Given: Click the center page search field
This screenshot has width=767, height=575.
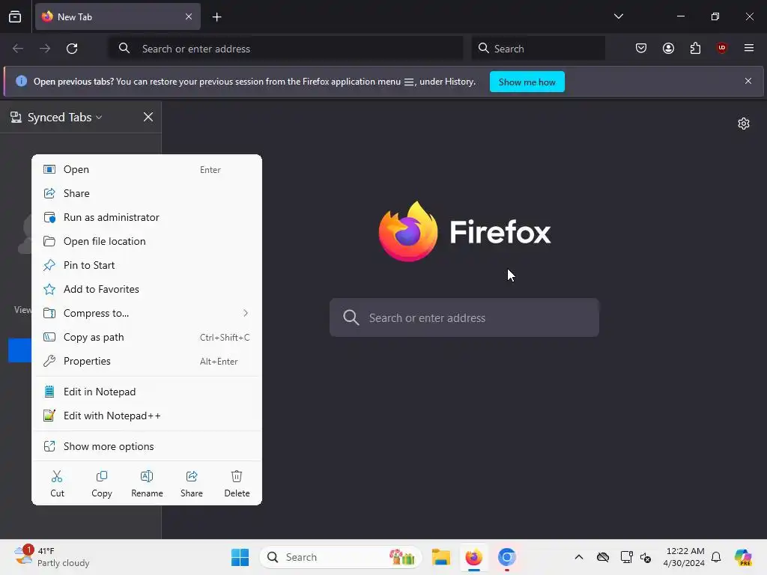Looking at the screenshot, I should click(464, 317).
